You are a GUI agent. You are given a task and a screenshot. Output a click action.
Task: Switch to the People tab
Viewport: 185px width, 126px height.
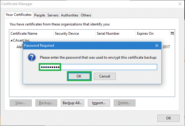click(x=39, y=15)
